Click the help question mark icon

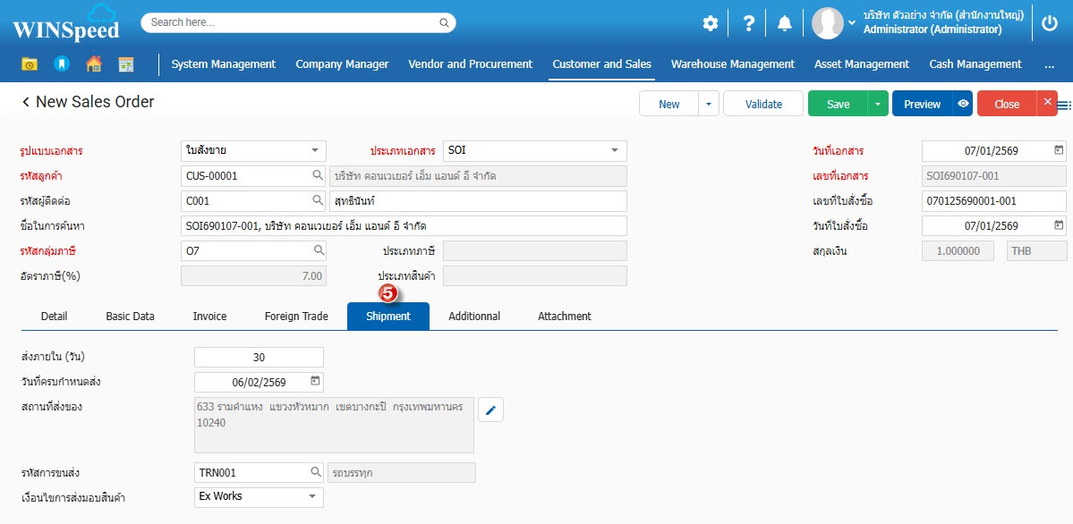tap(749, 23)
